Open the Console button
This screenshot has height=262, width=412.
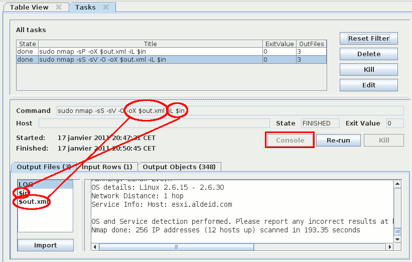click(290, 140)
